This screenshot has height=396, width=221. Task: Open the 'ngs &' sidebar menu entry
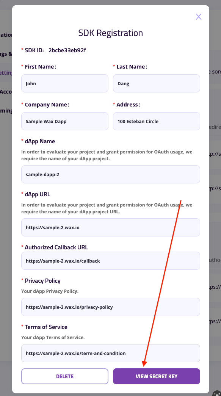tap(6, 53)
